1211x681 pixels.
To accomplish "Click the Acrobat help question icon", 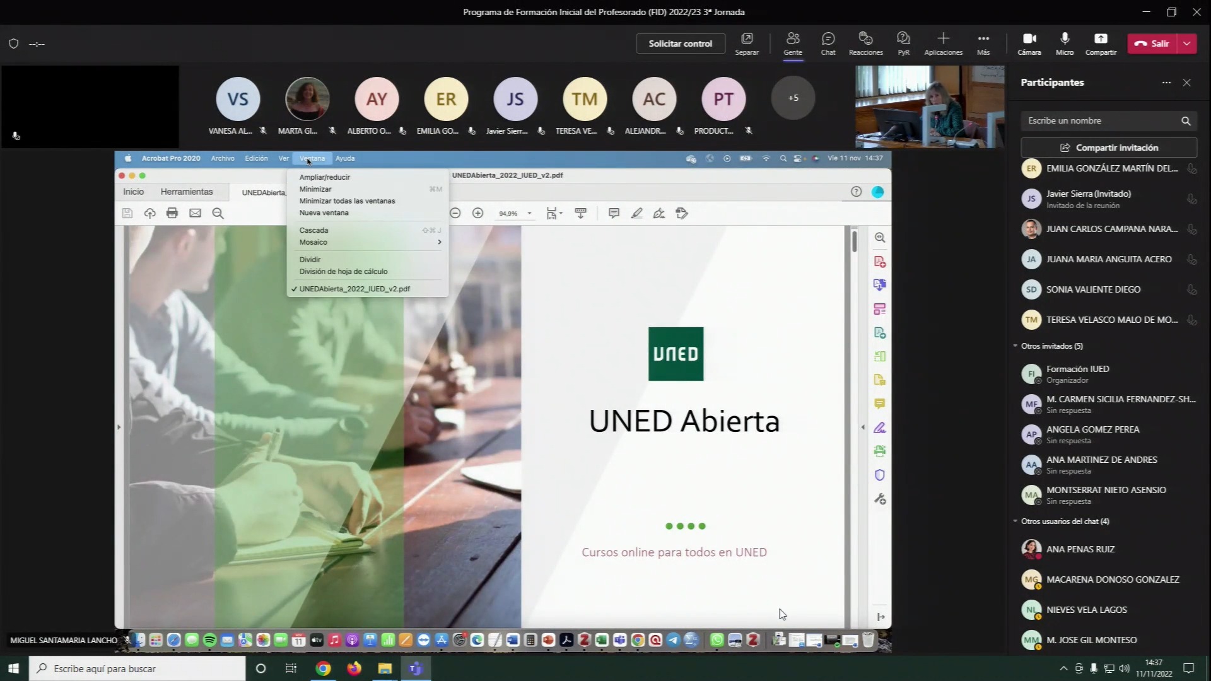I will click(856, 192).
